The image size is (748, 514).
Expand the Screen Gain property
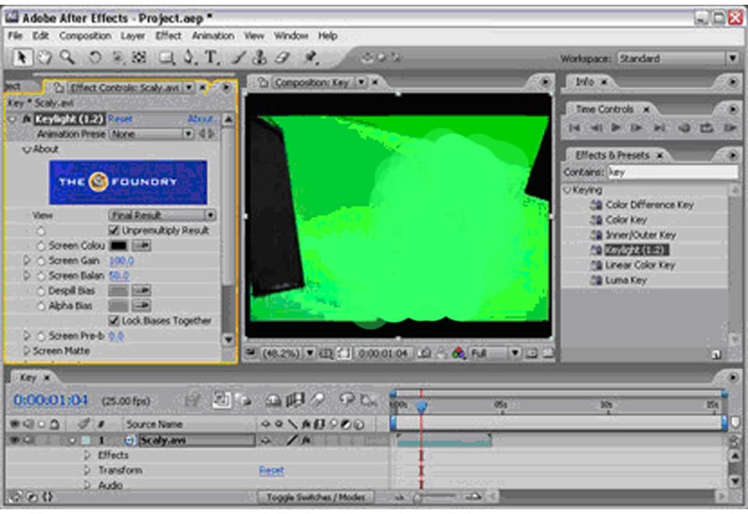27,261
